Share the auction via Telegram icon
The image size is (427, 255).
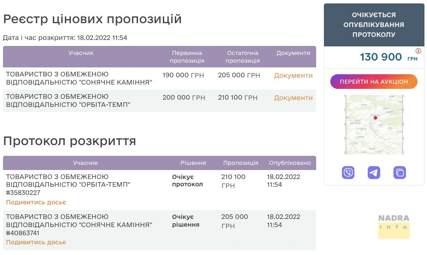[374, 173]
